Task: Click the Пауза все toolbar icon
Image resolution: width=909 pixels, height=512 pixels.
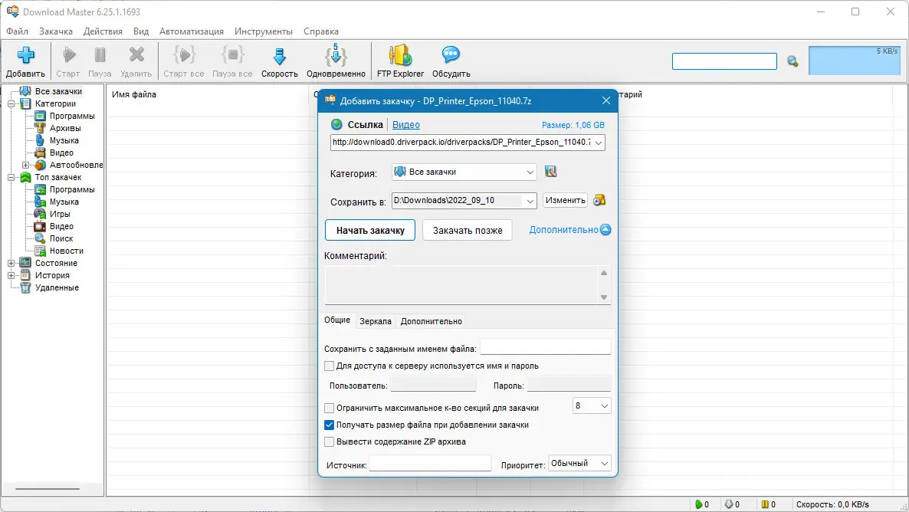Action: (232, 55)
